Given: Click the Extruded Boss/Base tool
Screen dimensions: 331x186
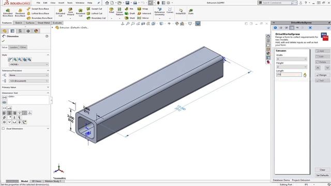Looking at the screenshot, I should pyautogui.click(x=8, y=12).
